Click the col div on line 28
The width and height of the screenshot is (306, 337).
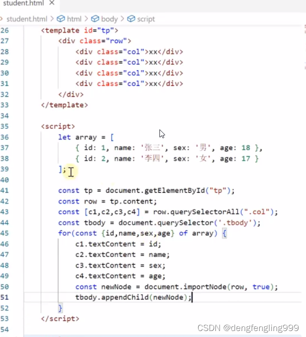129,52
